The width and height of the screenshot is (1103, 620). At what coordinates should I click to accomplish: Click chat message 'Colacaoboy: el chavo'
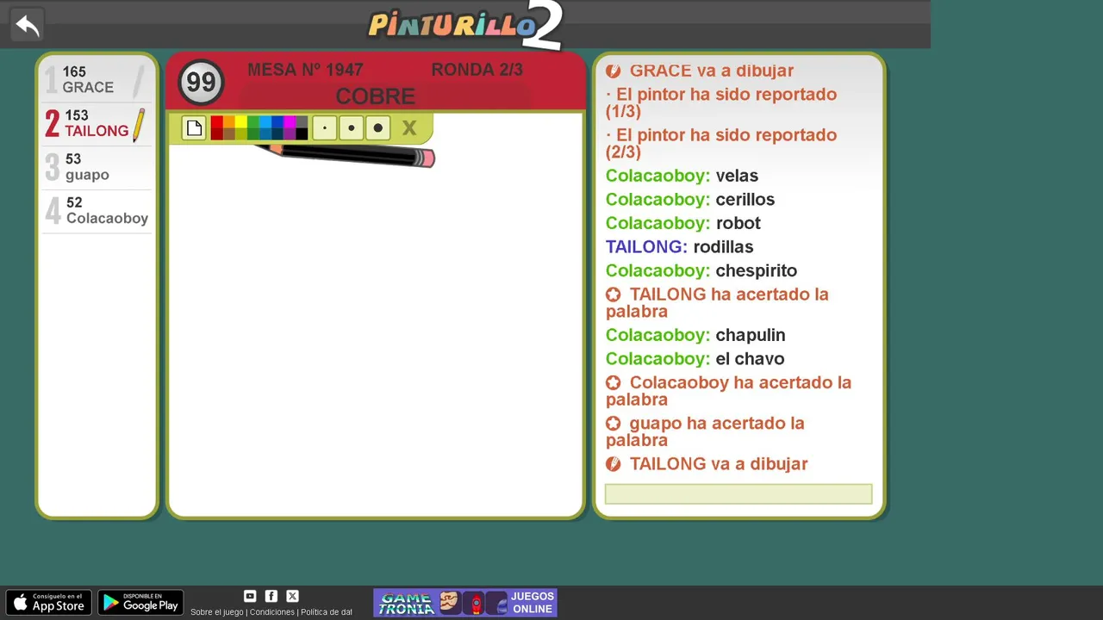pos(695,358)
